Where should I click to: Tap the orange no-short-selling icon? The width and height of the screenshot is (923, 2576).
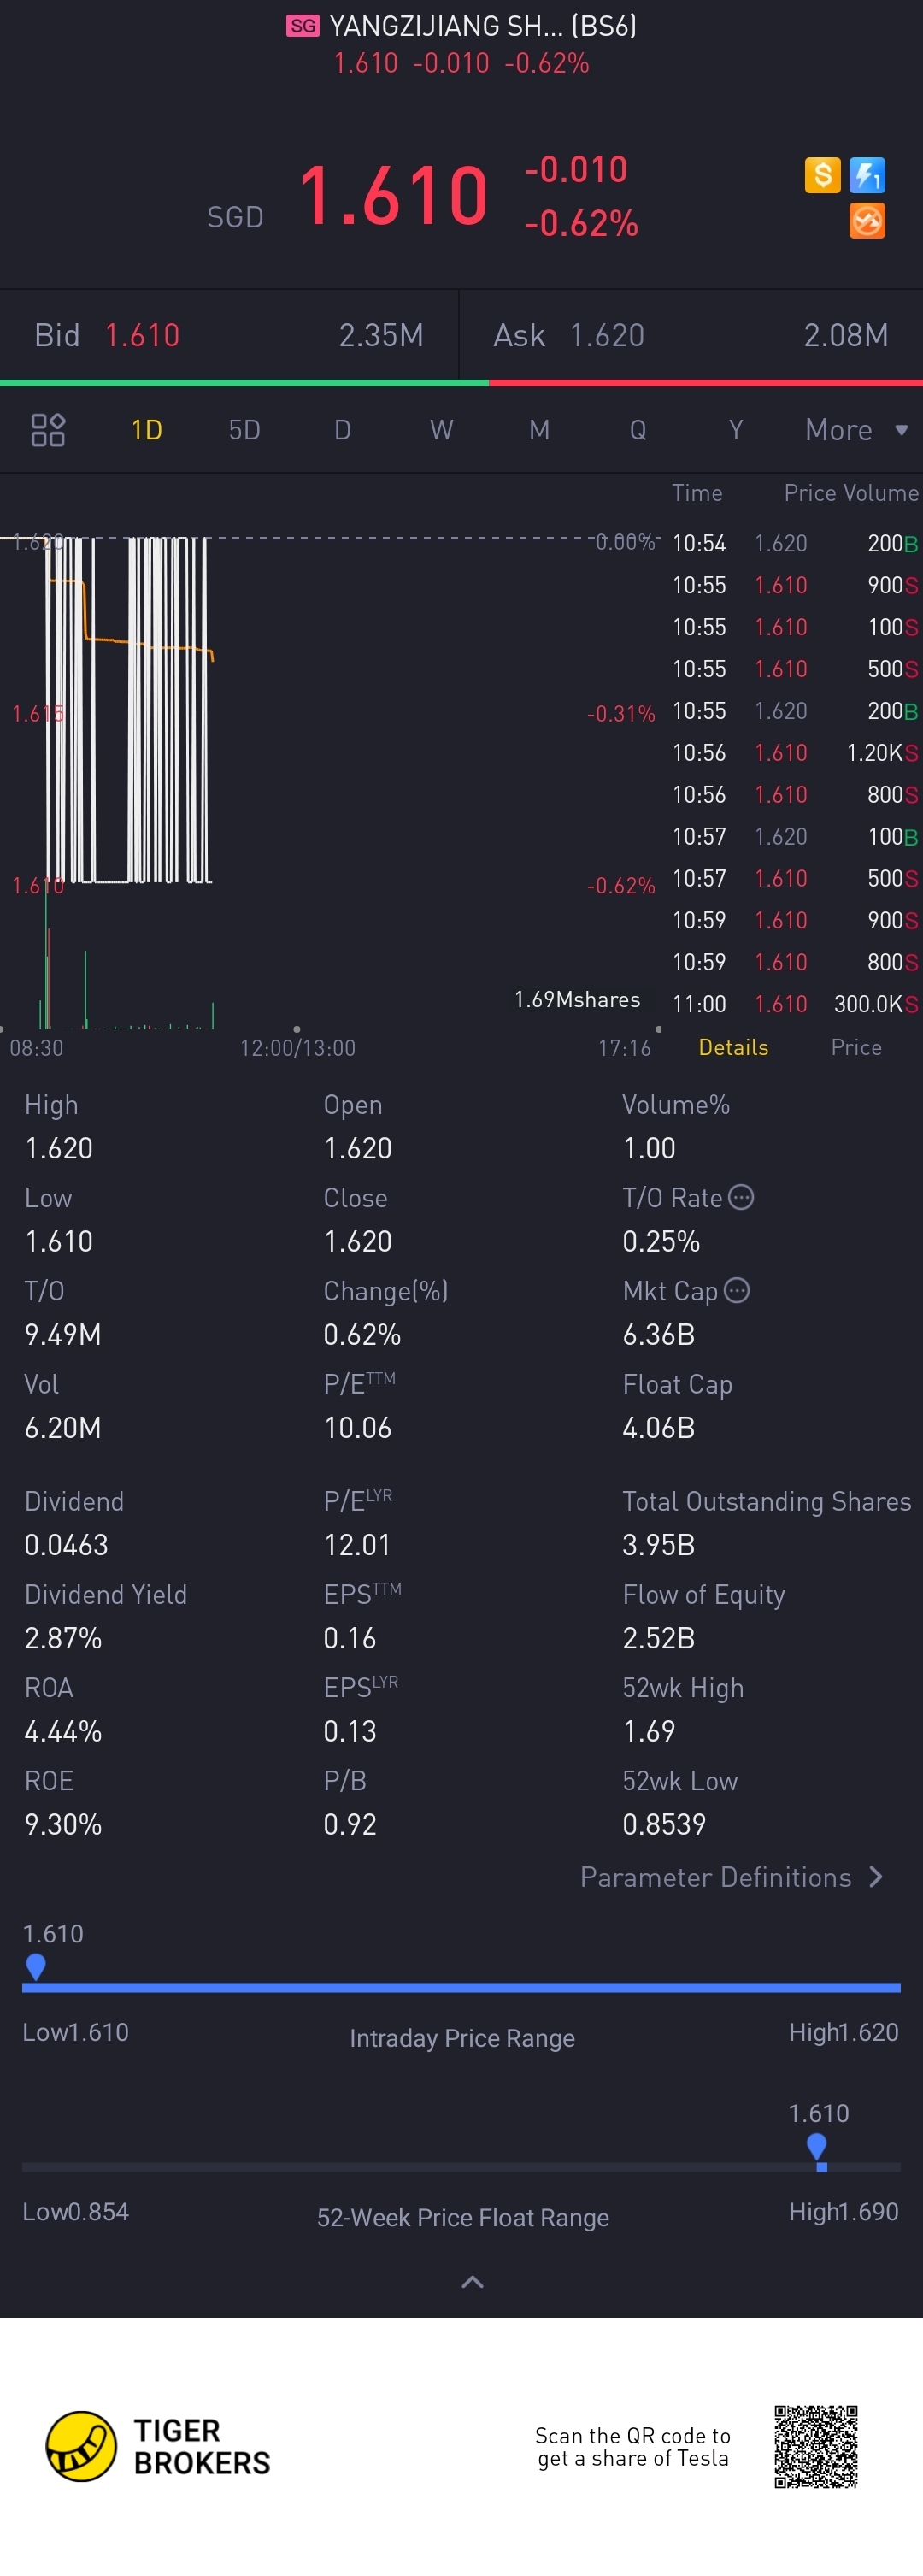coord(866,221)
